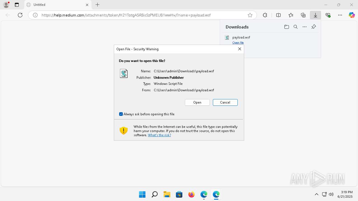Cancel opening the file
This screenshot has height=201, width=358.
[225, 102]
